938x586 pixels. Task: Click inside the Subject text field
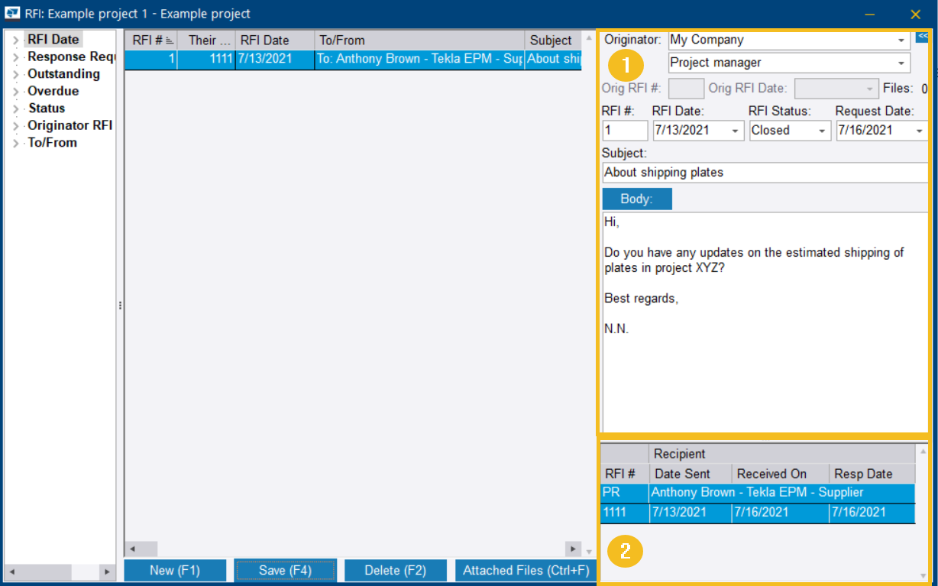764,172
